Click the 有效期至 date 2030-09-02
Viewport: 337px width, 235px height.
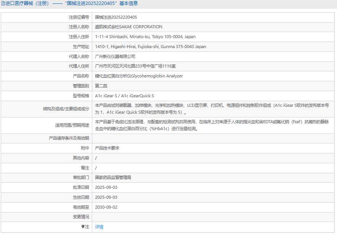pos(106,207)
